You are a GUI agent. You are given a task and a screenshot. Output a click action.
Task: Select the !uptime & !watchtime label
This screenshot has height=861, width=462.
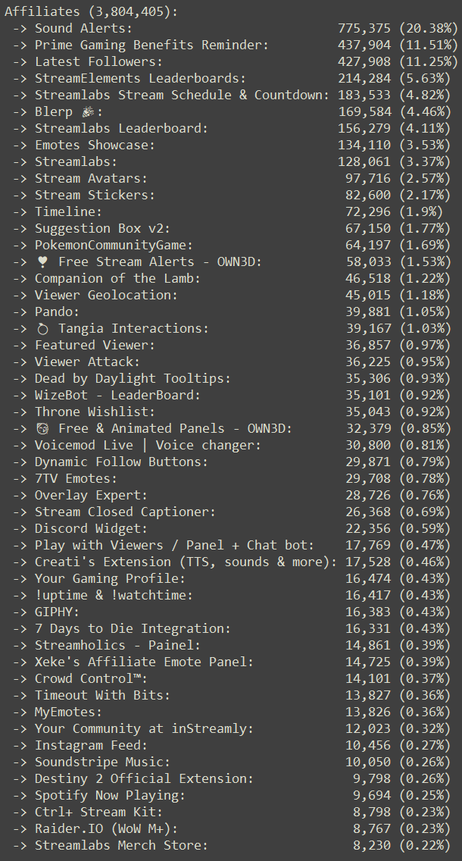tap(114, 595)
